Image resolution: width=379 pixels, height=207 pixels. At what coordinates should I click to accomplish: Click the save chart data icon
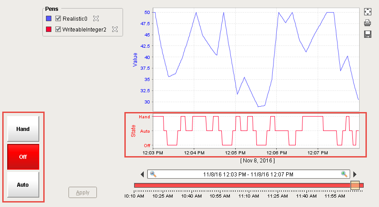(368, 34)
